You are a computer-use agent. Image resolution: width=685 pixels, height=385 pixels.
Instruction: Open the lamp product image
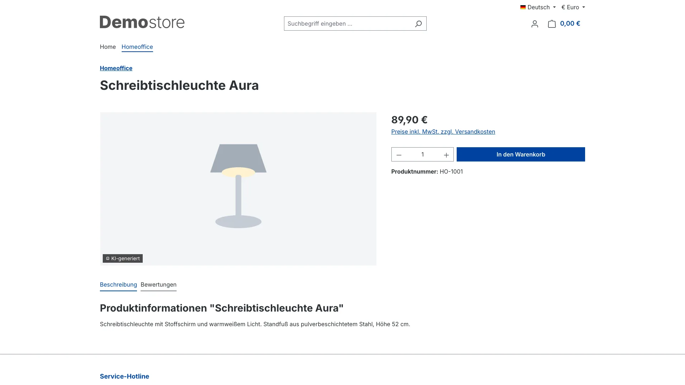click(238, 189)
